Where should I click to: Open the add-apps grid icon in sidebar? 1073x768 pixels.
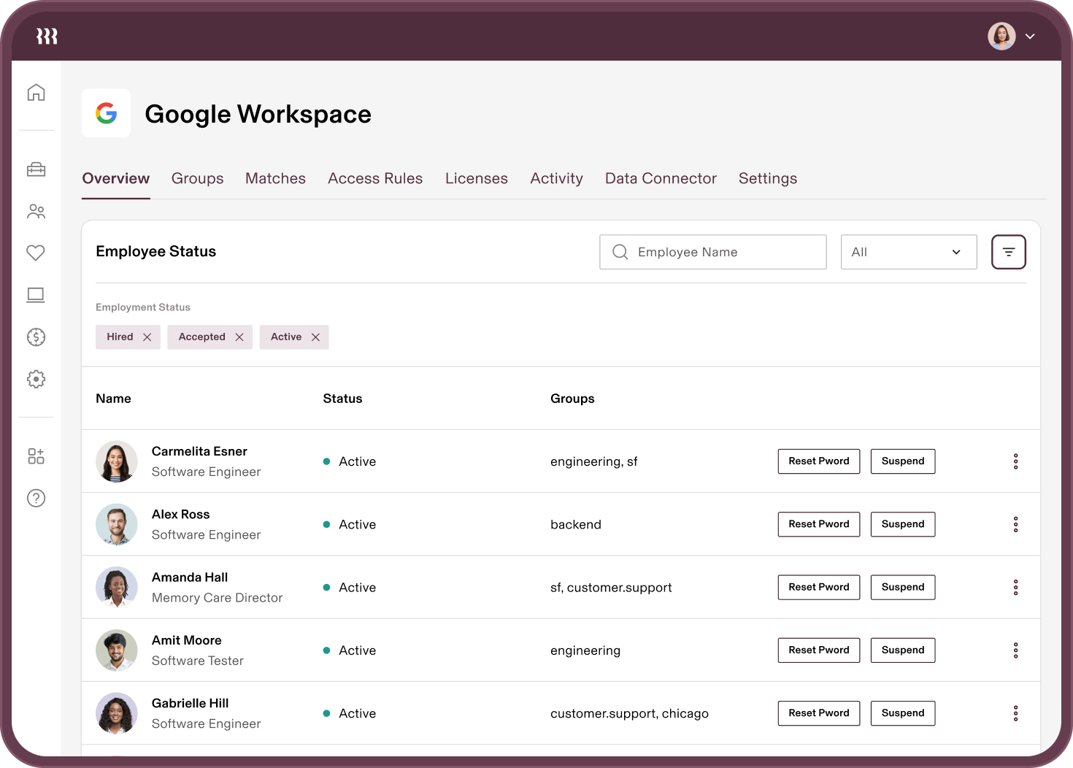coord(36,456)
